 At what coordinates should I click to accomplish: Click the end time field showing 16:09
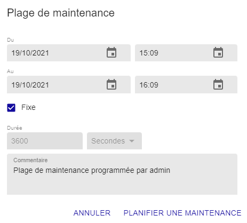[x=186, y=85]
